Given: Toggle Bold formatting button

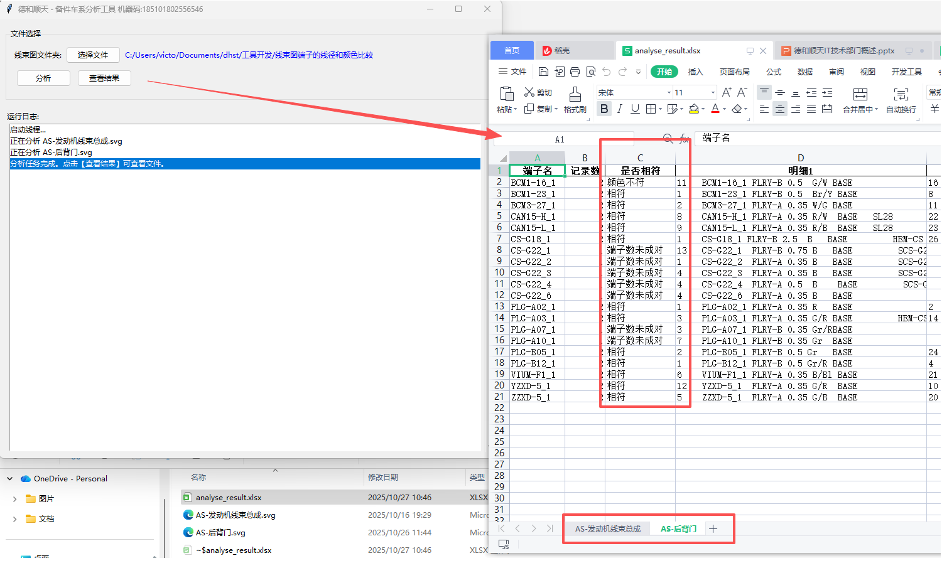Looking at the screenshot, I should click(604, 109).
